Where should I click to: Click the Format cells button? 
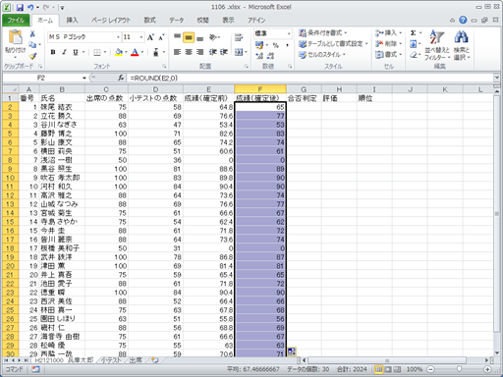pyautogui.click(x=389, y=55)
